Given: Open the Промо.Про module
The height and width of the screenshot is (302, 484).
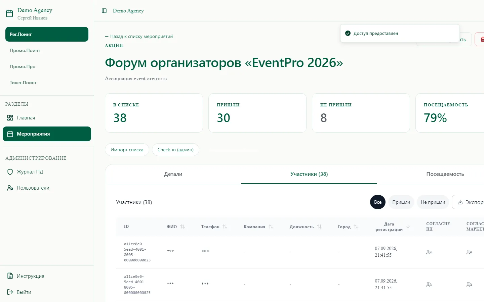Looking at the screenshot, I should click(x=47, y=66).
